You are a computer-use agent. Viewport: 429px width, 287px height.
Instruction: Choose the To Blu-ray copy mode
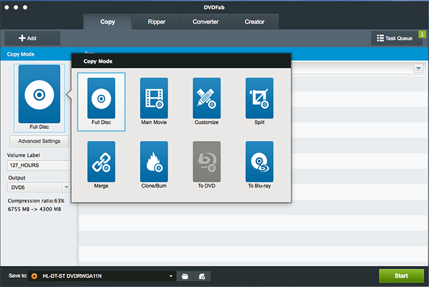click(x=259, y=165)
